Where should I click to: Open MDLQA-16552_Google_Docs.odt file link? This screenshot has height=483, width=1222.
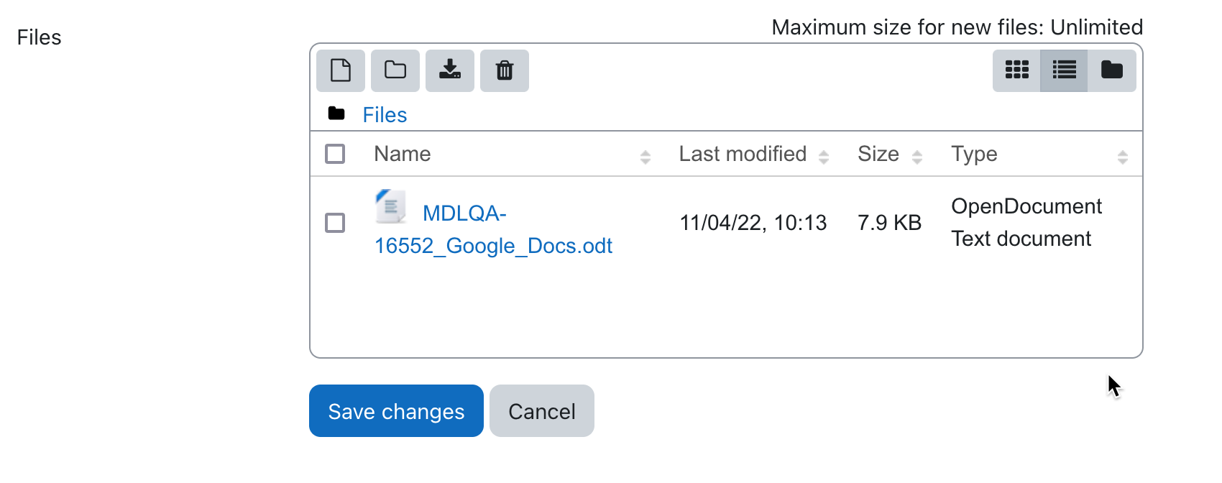pos(493,229)
